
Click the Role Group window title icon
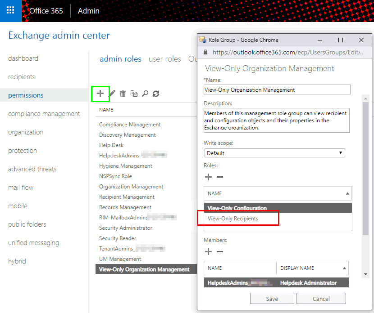coord(203,40)
